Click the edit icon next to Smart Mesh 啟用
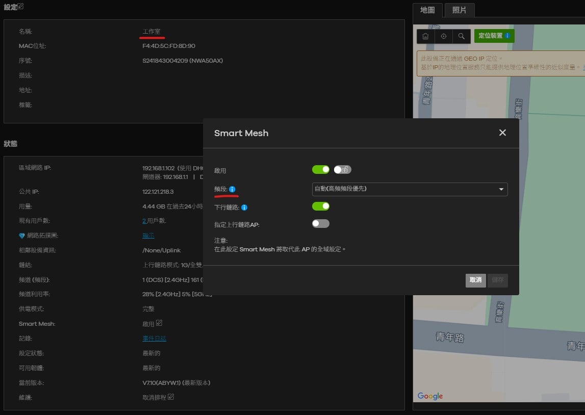 [x=159, y=323]
